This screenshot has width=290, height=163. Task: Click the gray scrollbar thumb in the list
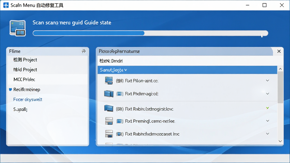click(280, 87)
